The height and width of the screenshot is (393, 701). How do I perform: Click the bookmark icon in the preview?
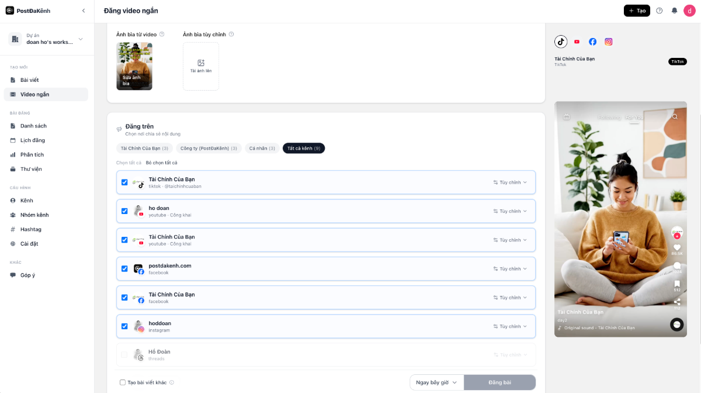pos(677,284)
